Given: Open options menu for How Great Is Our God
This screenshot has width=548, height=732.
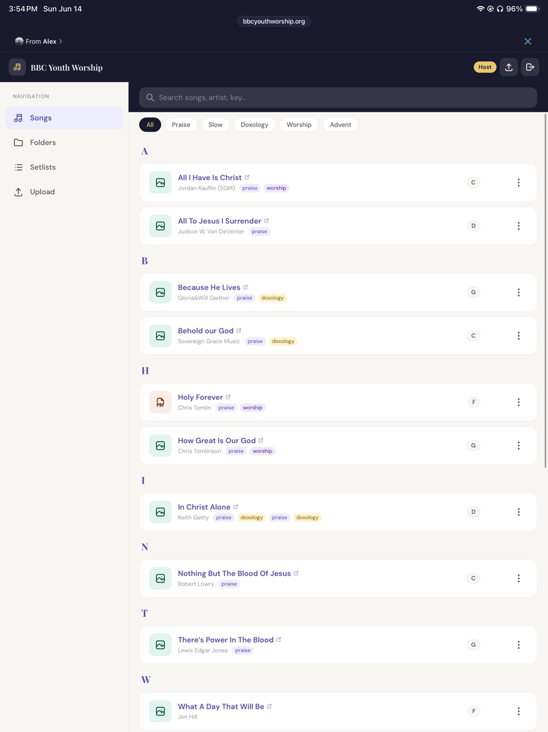Looking at the screenshot, I should [519, 445].
